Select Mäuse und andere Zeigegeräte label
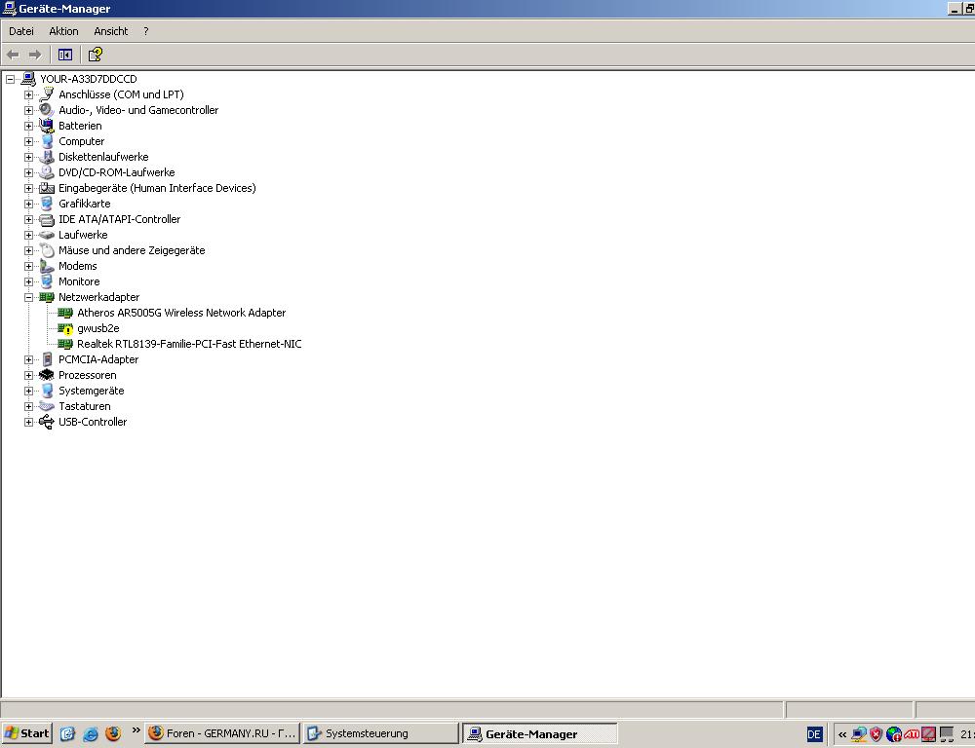 (132, 250)
